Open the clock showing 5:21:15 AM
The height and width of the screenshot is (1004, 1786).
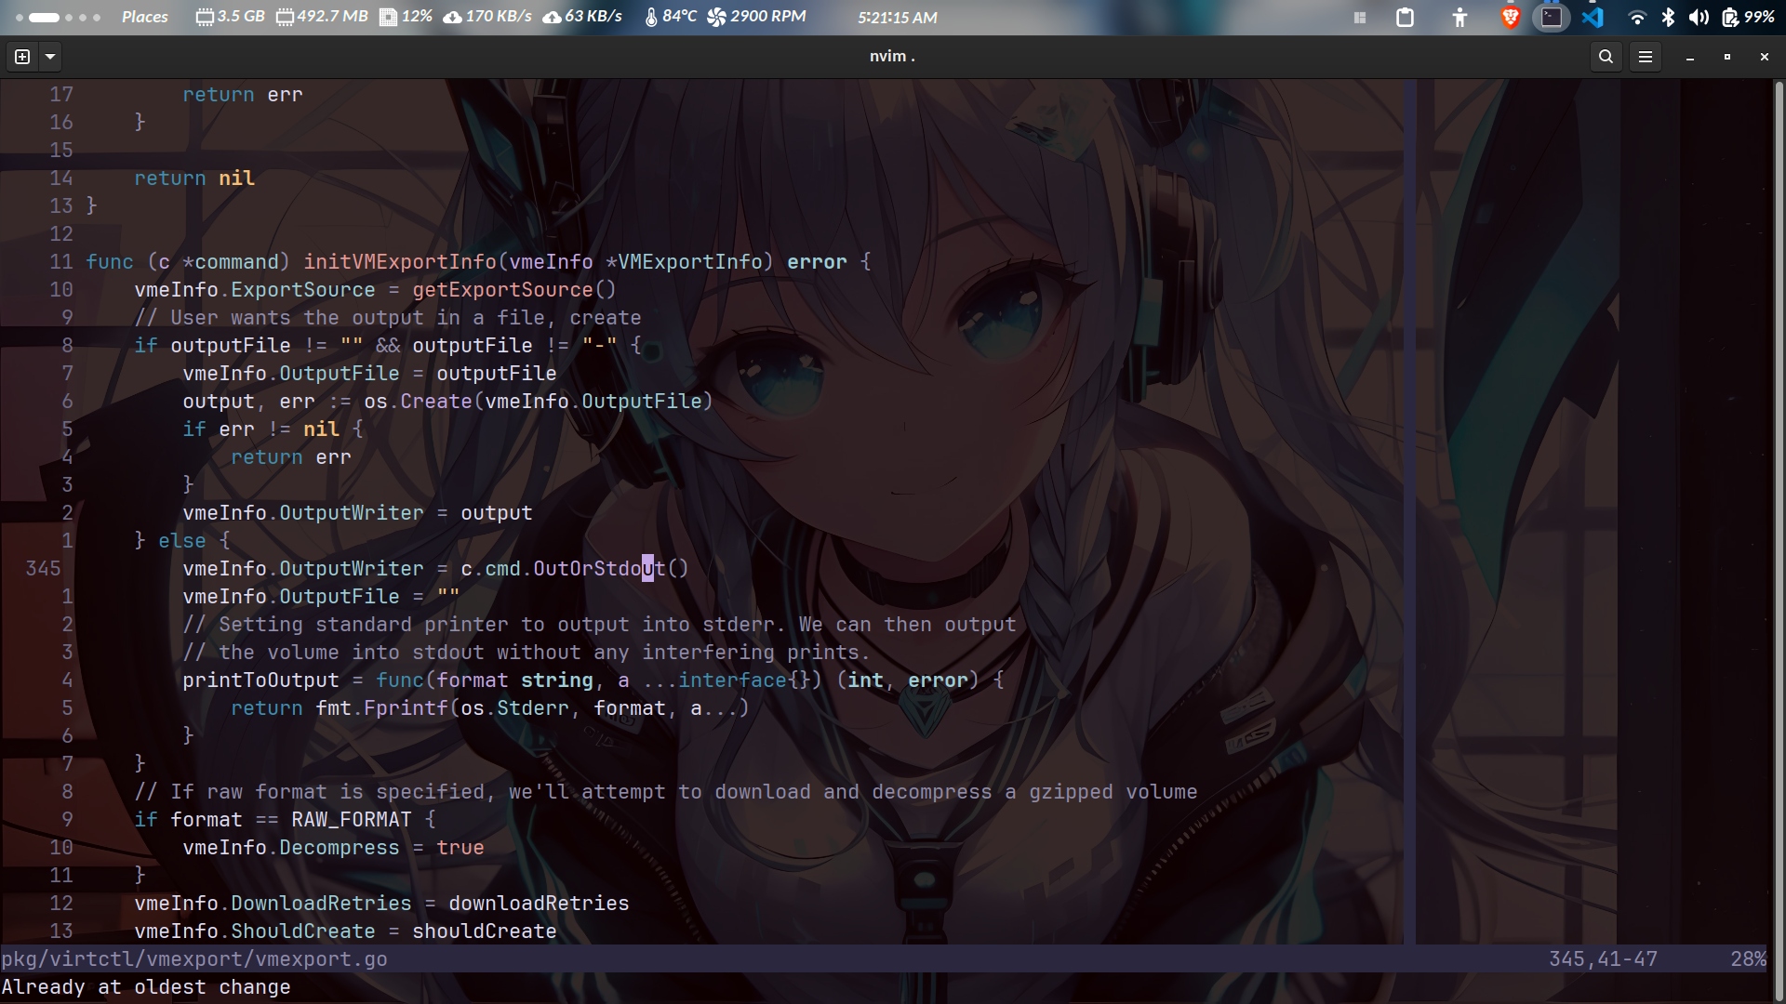pos(898,18)
